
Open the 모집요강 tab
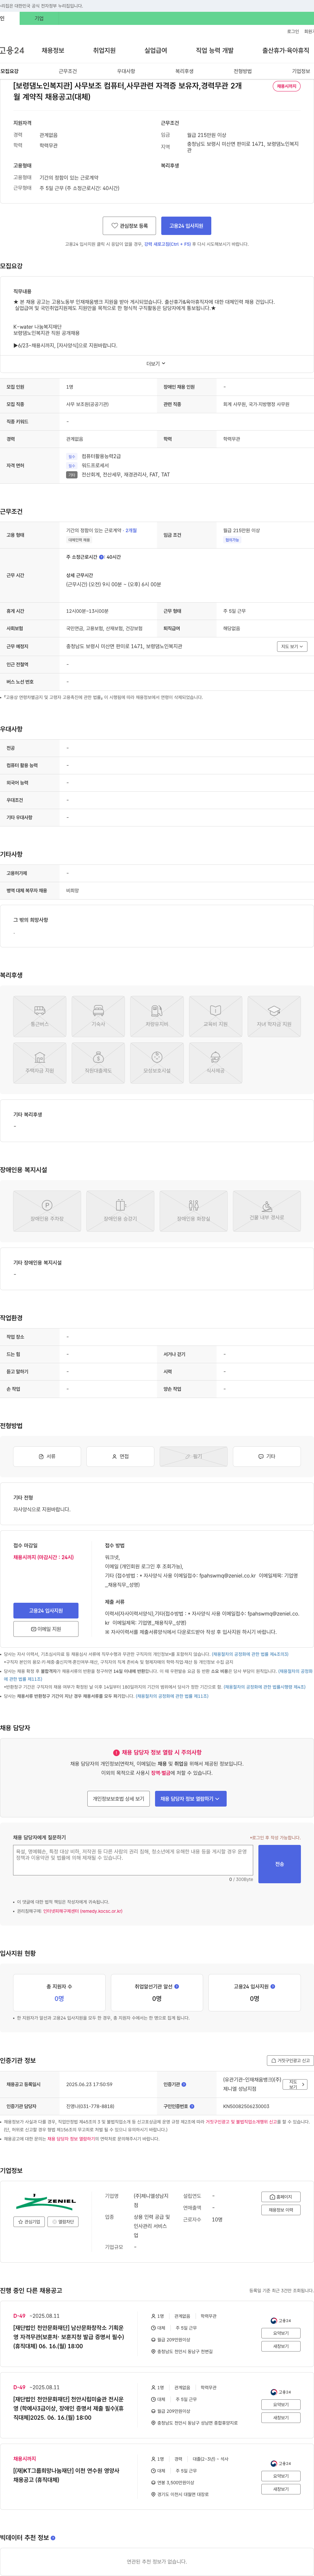(10, 71)
